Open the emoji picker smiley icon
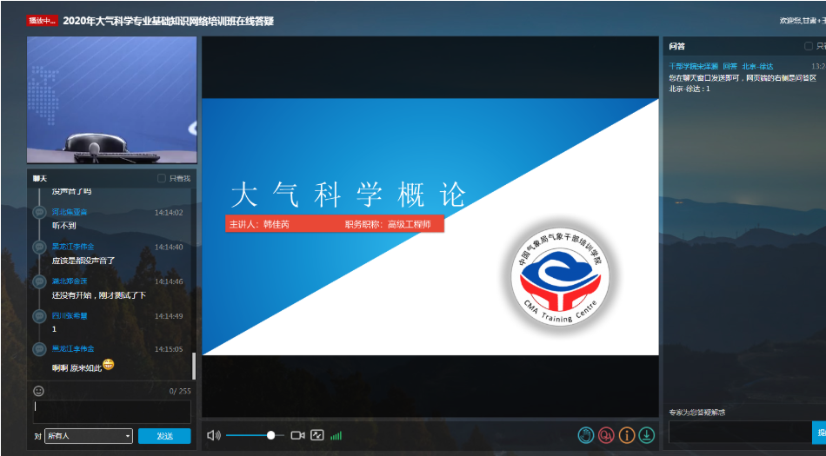 pos(39,391)
